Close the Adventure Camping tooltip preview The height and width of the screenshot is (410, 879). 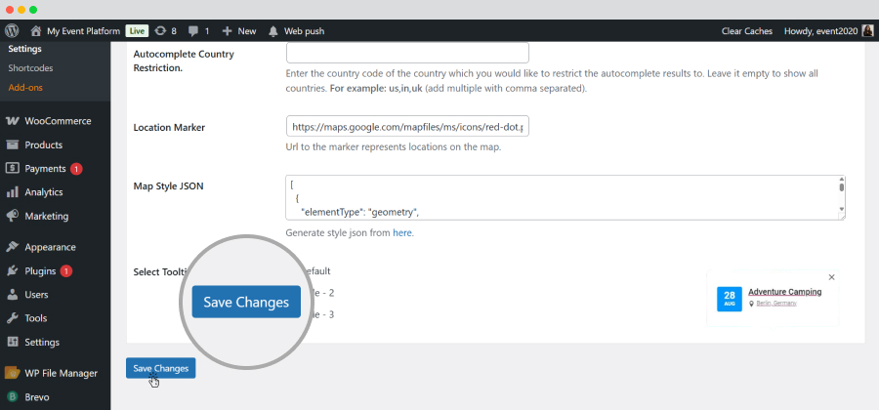(x=831, y=277)
